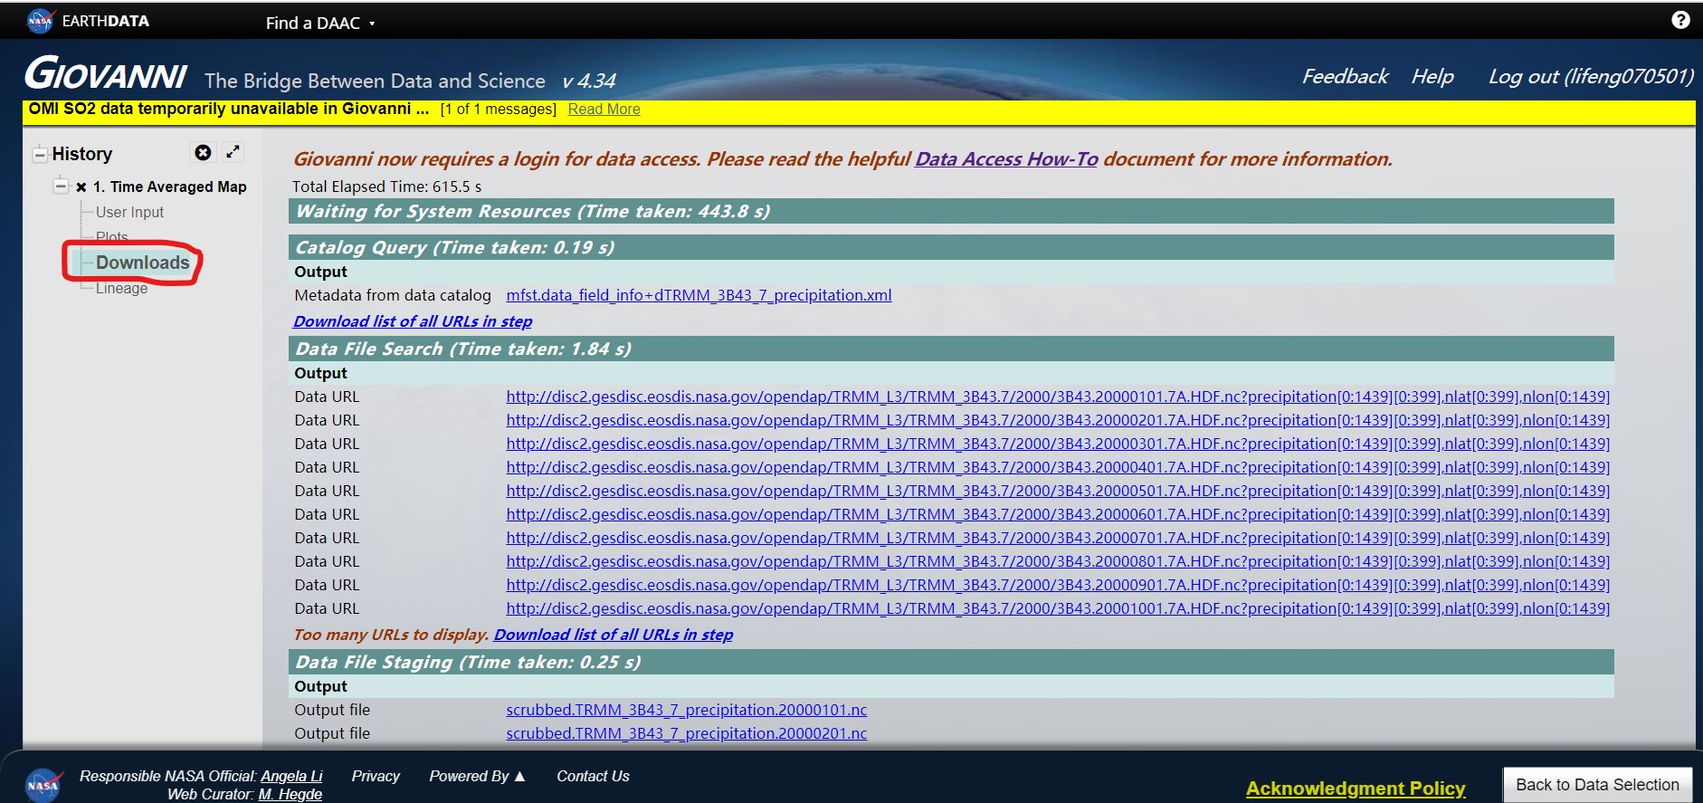Click the Data File Staging step header
Screen dimensions: 1703x803
(x=951, y=662)
